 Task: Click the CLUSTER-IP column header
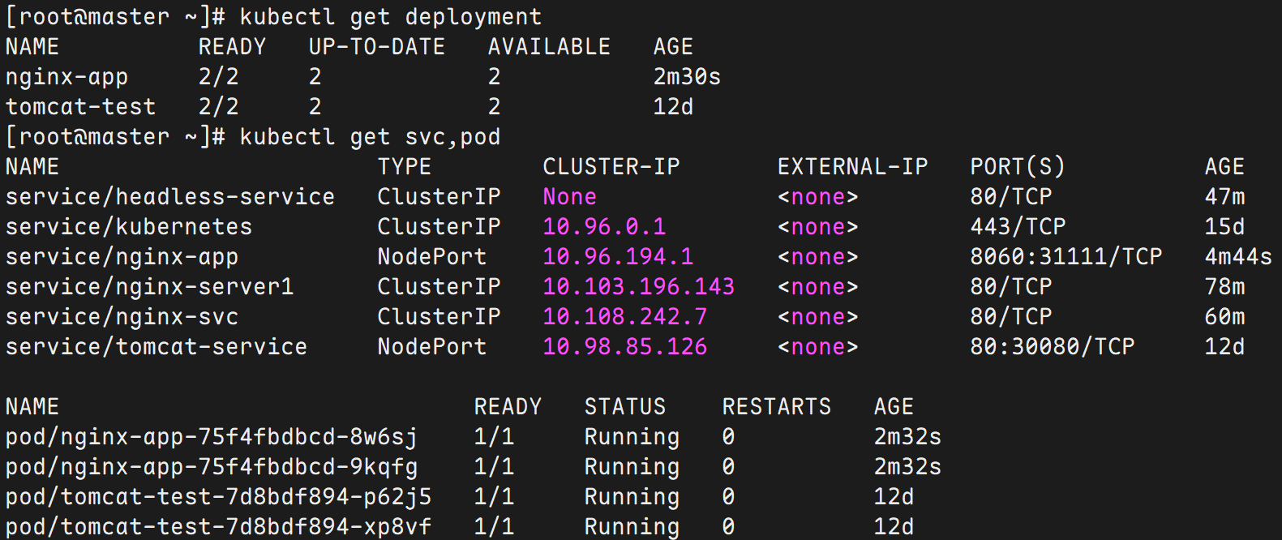[611, 167]
